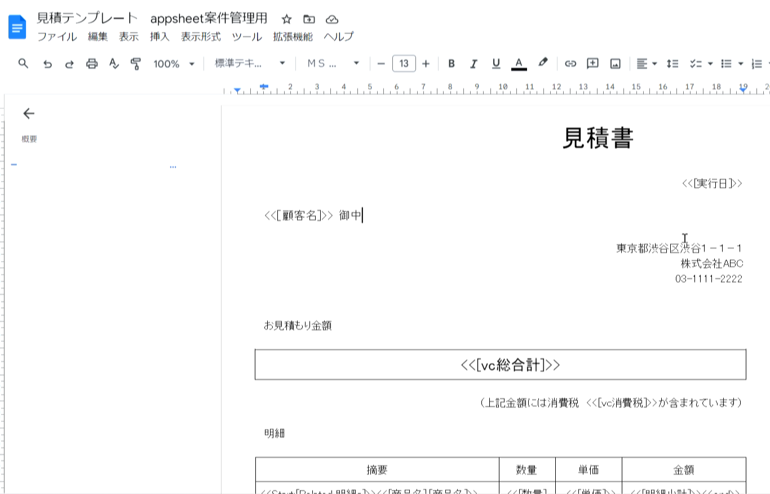Redo the last action
Image resolution: width=770 pixels, height=494 pixels.
point(69,64)
